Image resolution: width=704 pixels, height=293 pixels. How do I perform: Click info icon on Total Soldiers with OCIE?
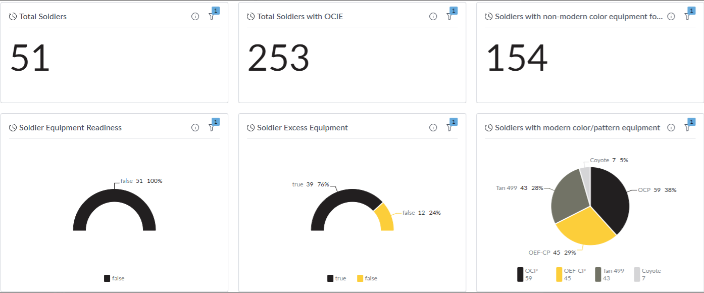pyautogui.click(x=433, y=17)
